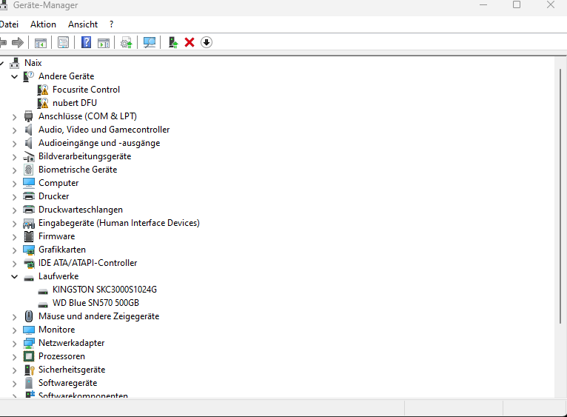The image size is (567, 417).
Task: Toggle the console tree pane toolbar icon
Action: click(x=41, y=43)
